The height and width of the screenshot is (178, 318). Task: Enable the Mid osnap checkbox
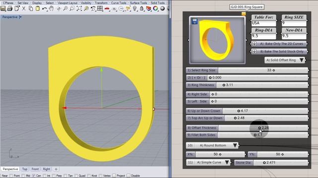pyautogui.click(x=23, y=176)
